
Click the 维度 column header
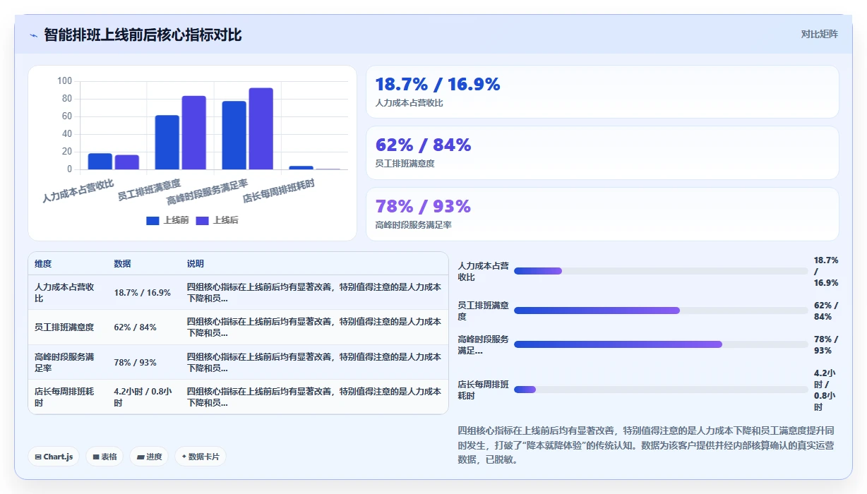coord(43,264)
